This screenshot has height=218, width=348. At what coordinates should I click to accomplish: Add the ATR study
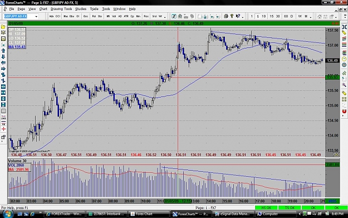point(126,16)
